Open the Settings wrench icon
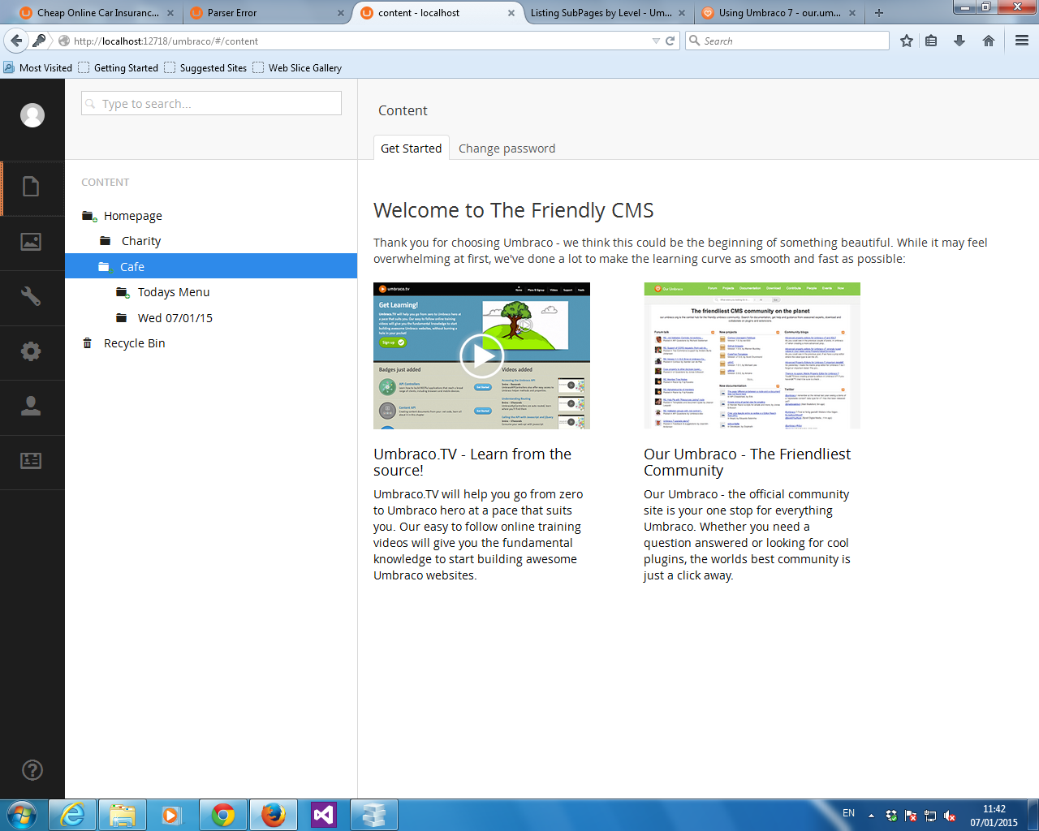 click(31, 296)
